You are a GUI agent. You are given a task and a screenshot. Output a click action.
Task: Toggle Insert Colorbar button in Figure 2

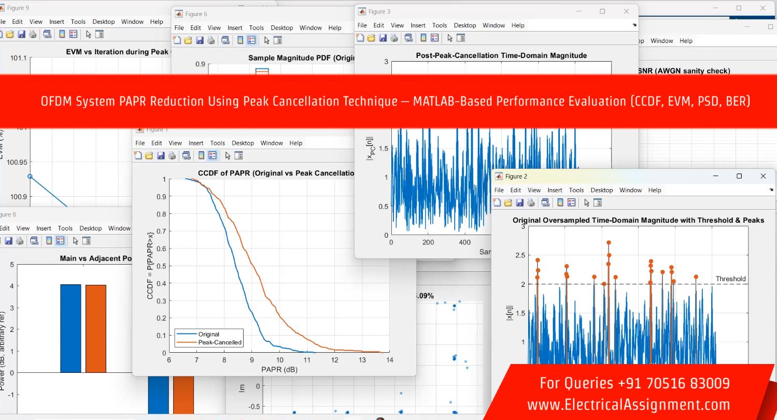click(x=560, y=202)
